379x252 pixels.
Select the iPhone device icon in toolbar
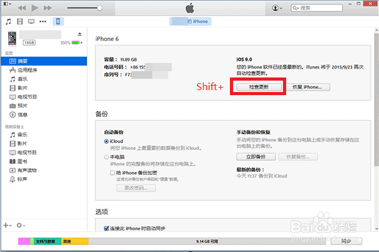coord(58,21)
